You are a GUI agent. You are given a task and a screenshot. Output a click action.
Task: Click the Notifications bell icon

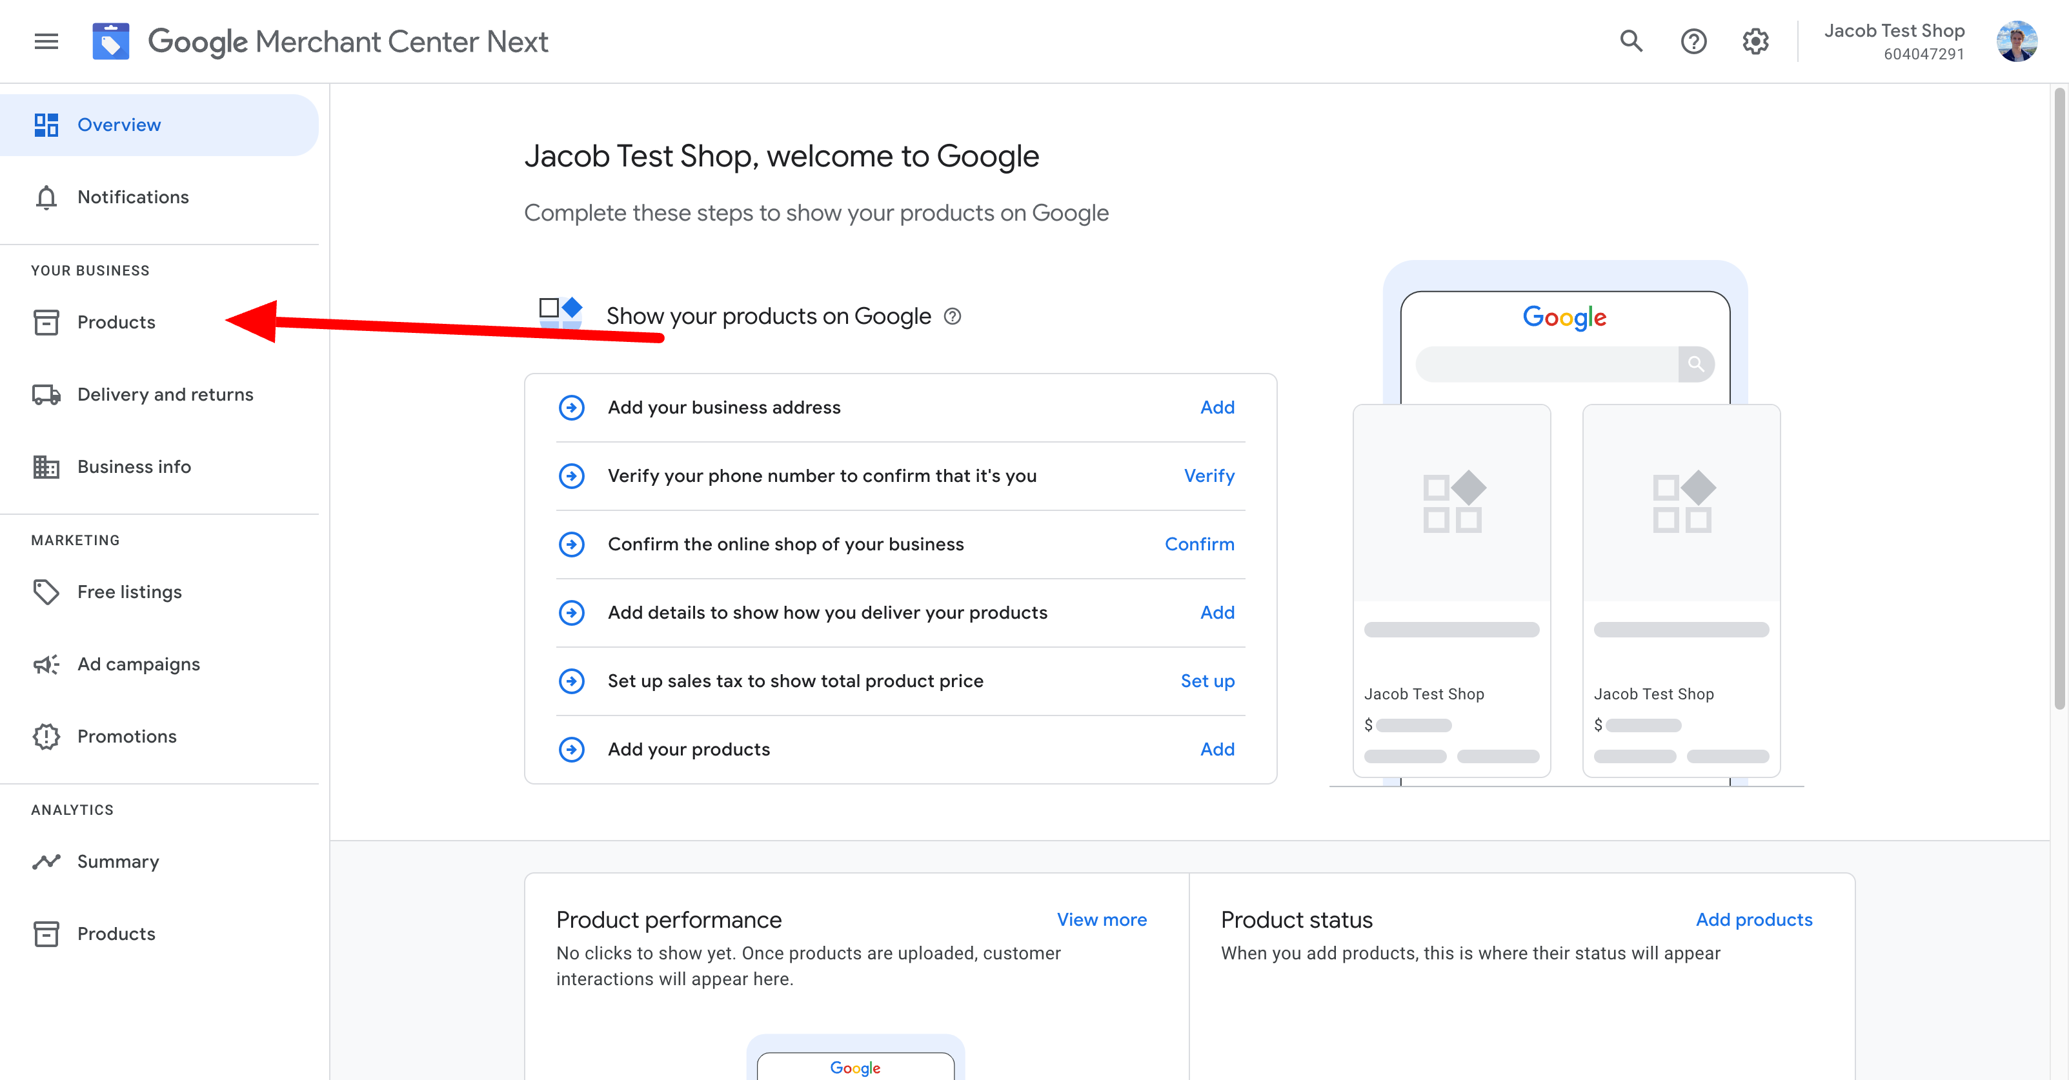pos(44,195)
